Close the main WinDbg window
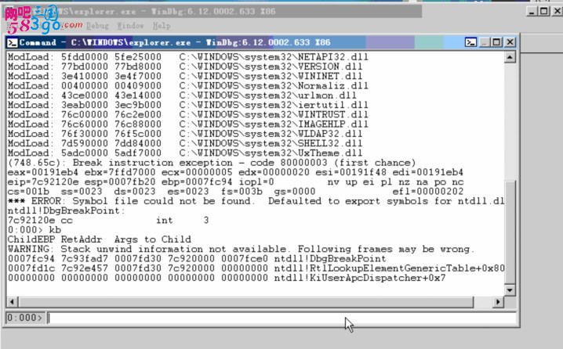Viewport: 563px width, 349px height. (557, 11)
